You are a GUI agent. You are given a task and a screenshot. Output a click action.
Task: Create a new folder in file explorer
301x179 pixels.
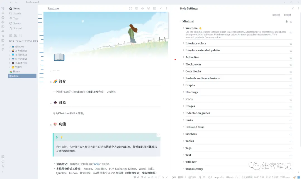16,36
